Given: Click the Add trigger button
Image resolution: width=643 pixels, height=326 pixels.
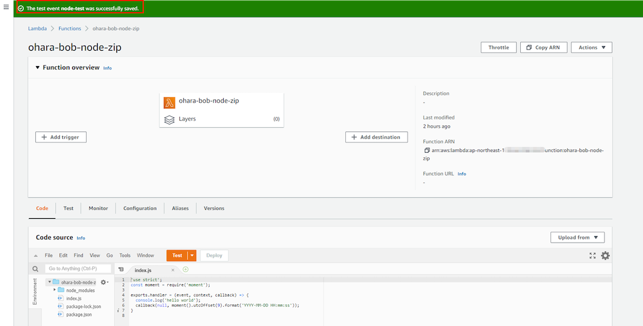Looking at the screenshot, I should pos(60,137).
